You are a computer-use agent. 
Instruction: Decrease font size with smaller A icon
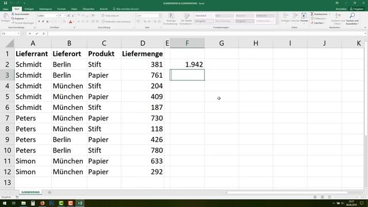[73, 16]
